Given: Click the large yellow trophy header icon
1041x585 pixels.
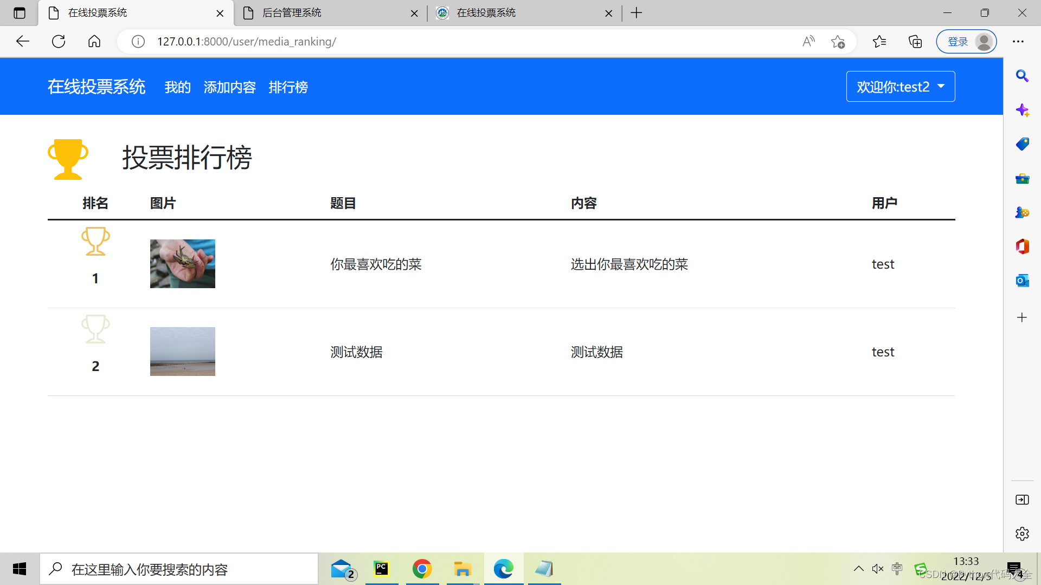Looking at the screenshot, I should 68,159.
